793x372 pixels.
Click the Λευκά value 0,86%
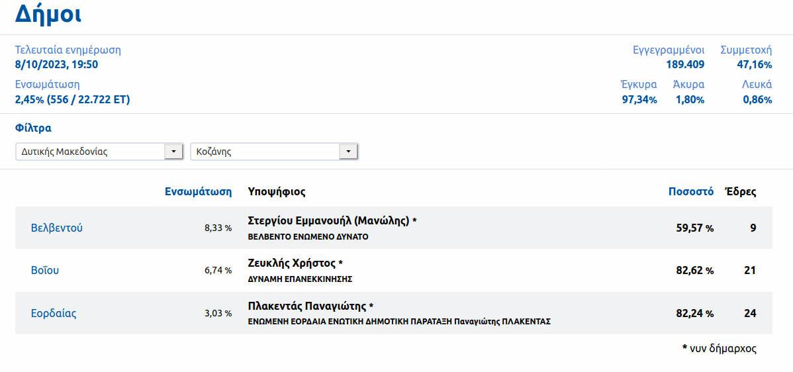(x=757, y=99)
